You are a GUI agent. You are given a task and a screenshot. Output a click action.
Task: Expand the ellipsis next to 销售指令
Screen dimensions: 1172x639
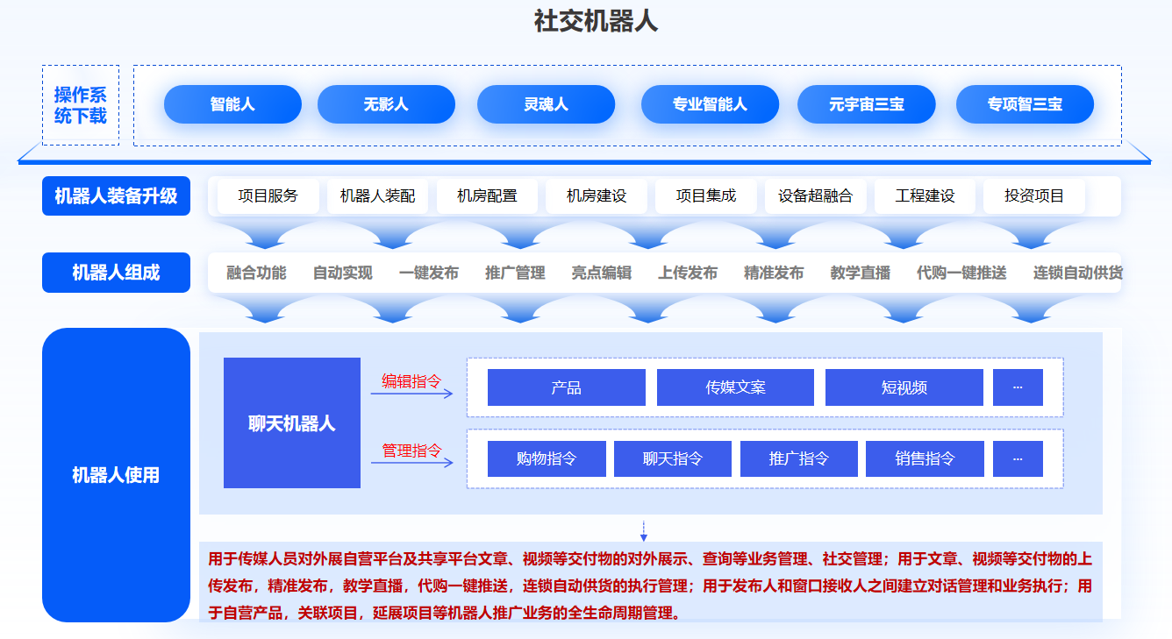coord(1018,458)
